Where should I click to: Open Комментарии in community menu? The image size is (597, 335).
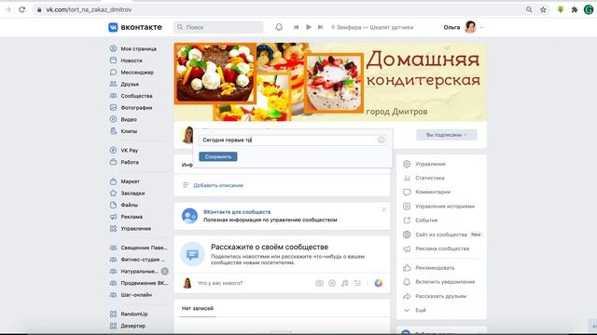[x=433, y=192]
